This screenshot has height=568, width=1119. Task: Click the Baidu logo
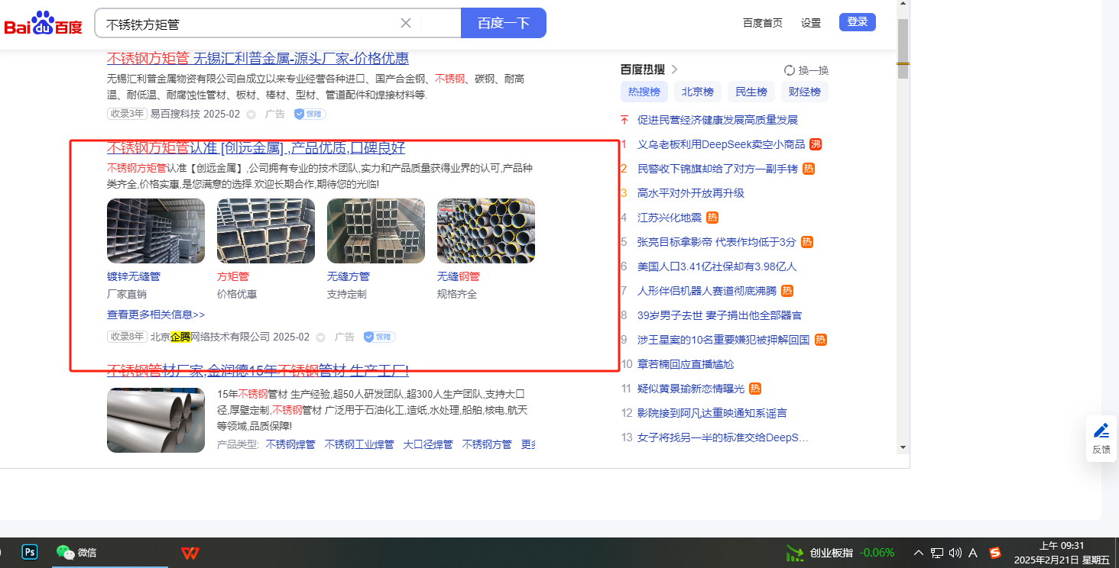pos(43,24)
